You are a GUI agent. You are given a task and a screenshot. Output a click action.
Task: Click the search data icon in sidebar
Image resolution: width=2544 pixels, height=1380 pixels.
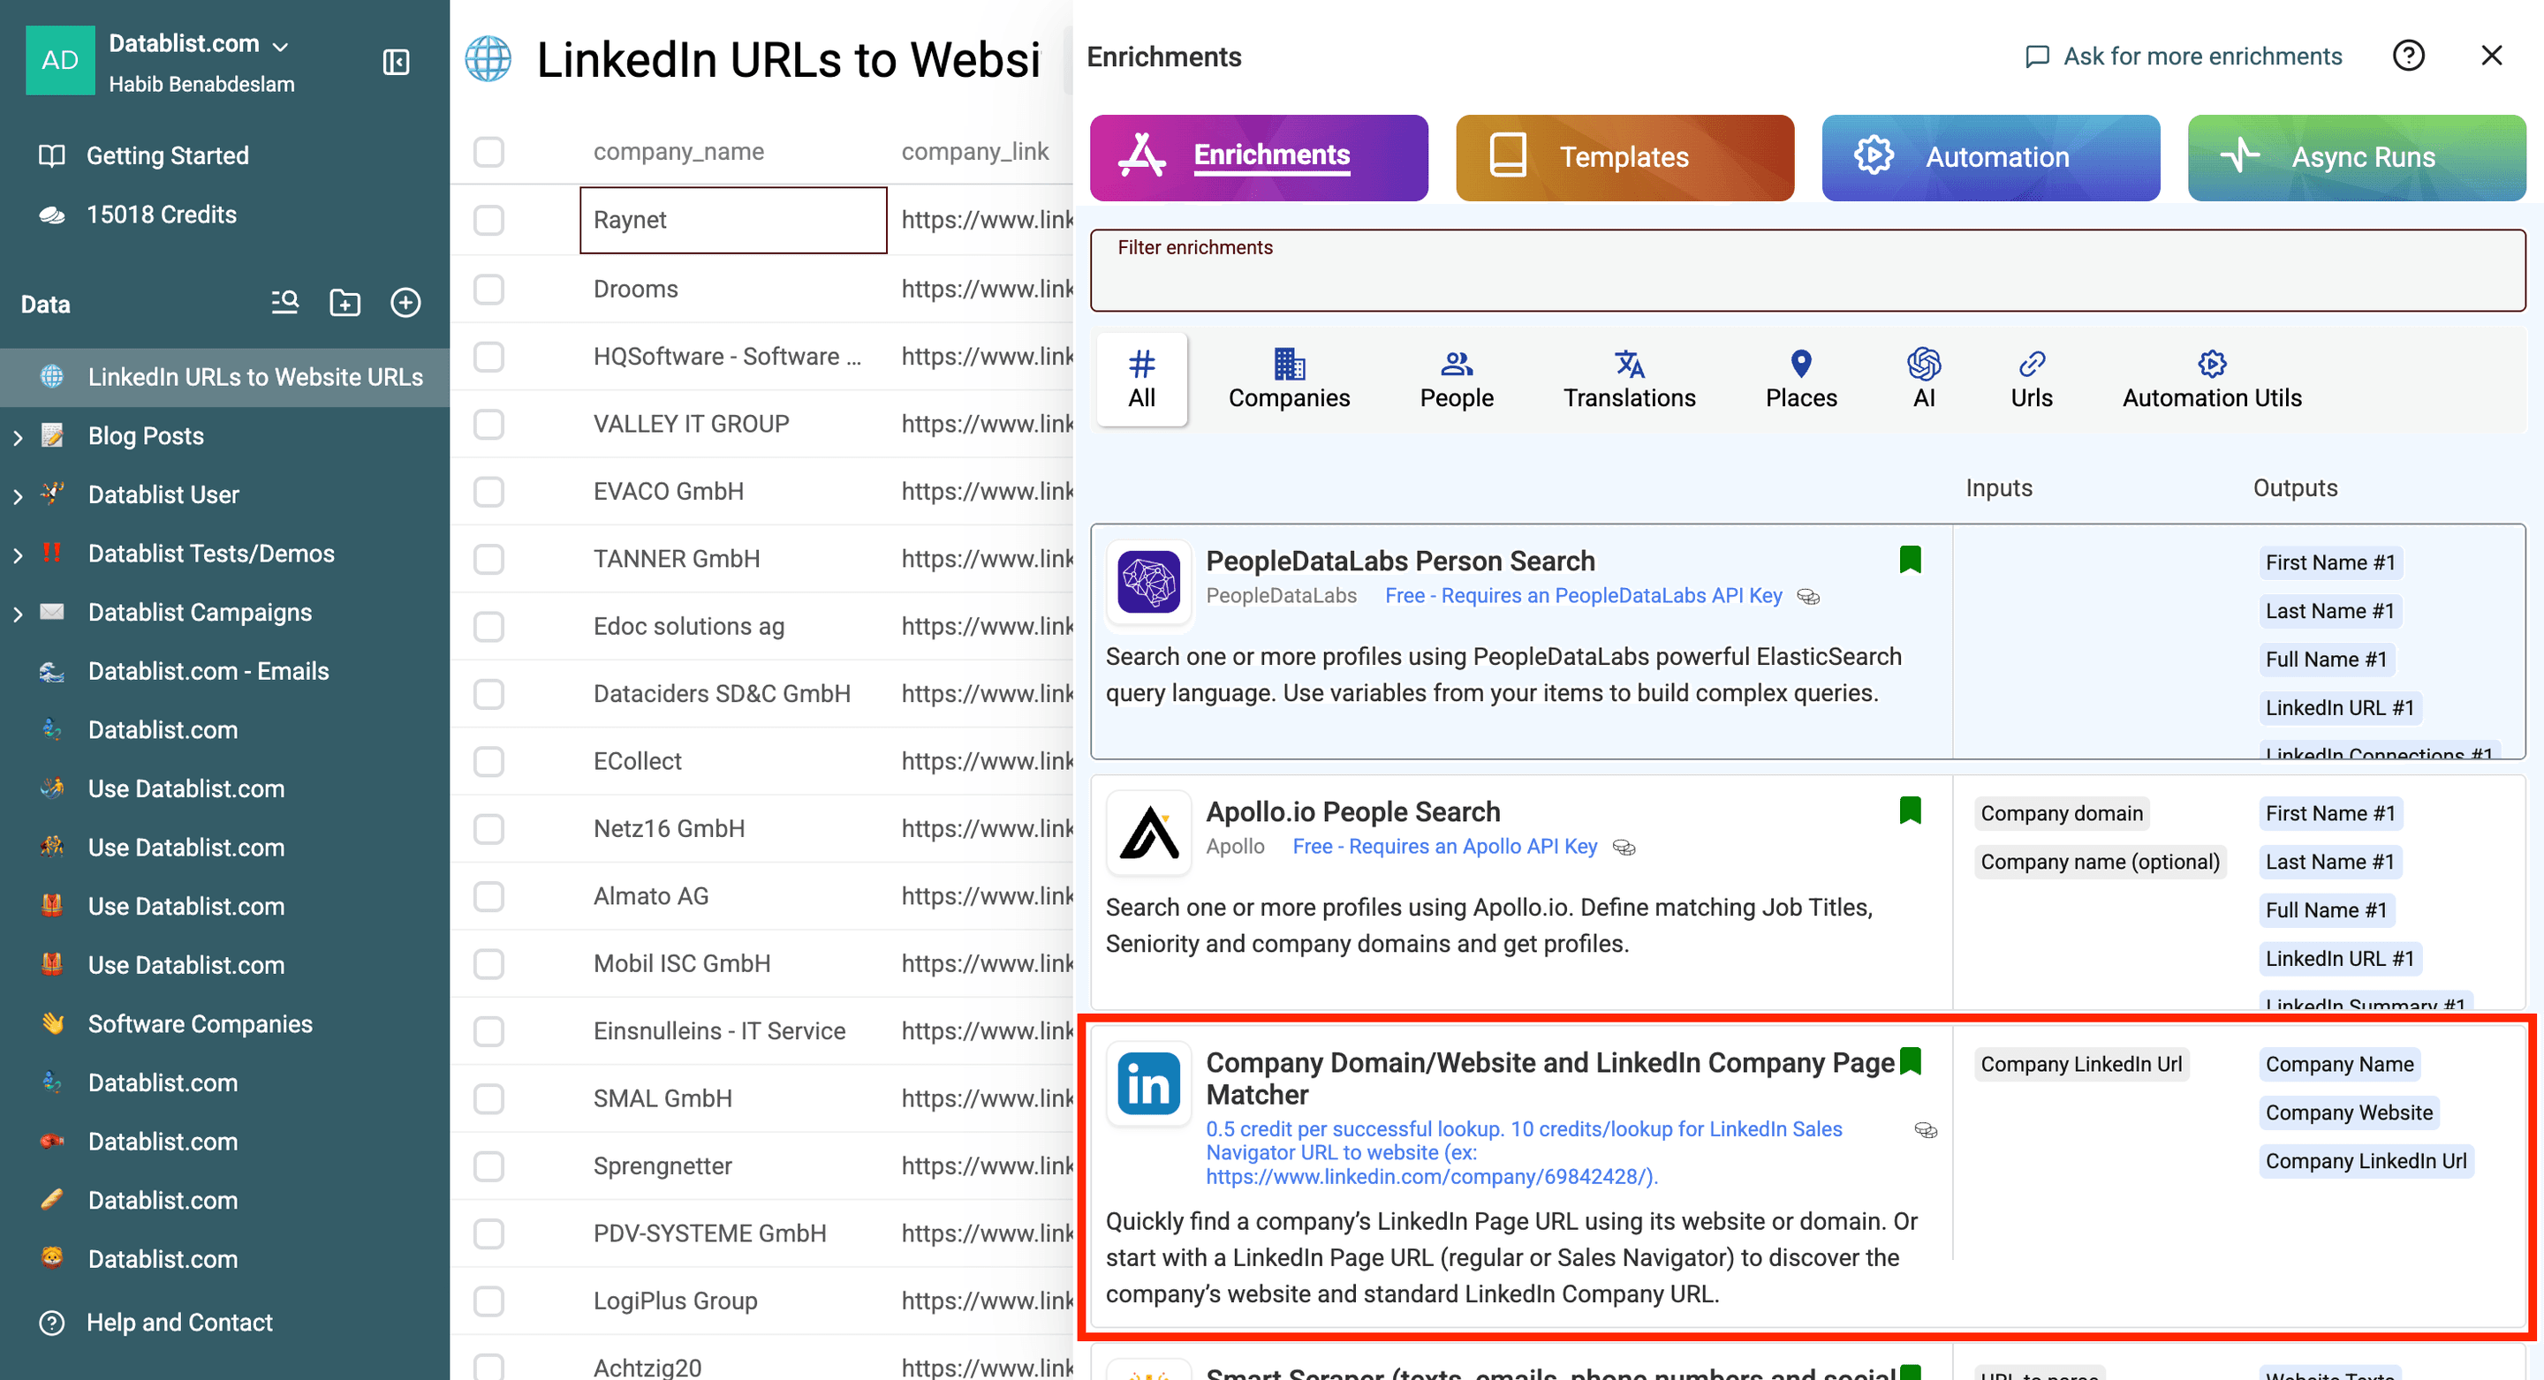[285, 303]
